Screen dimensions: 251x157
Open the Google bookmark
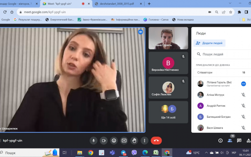5,19
